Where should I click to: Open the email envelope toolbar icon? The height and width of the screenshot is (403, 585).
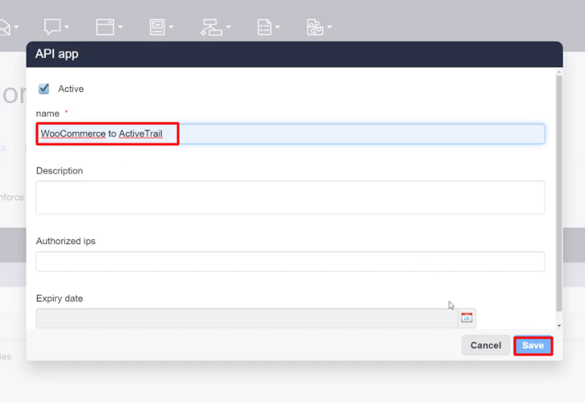[x=5, y=27]
